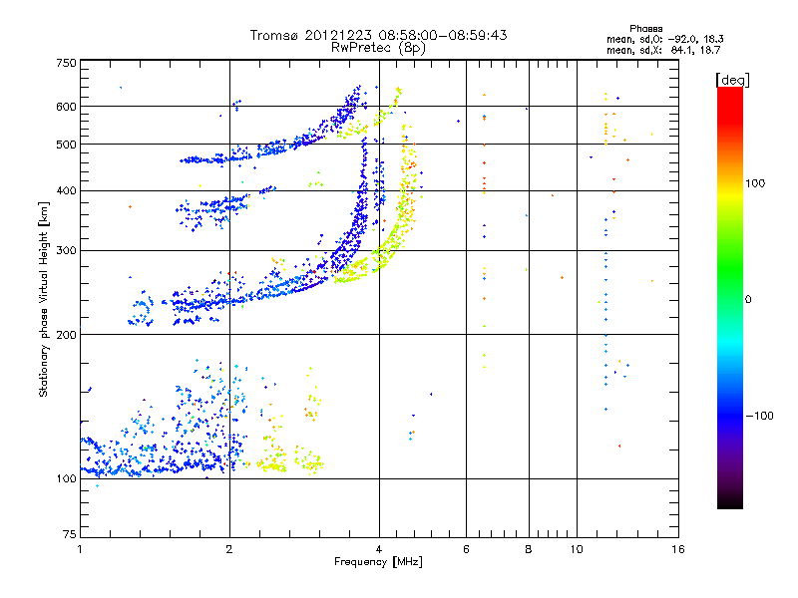Click the 'Phases' heading above the statistics
Screen dimensions: 798x598
[645, 29]
